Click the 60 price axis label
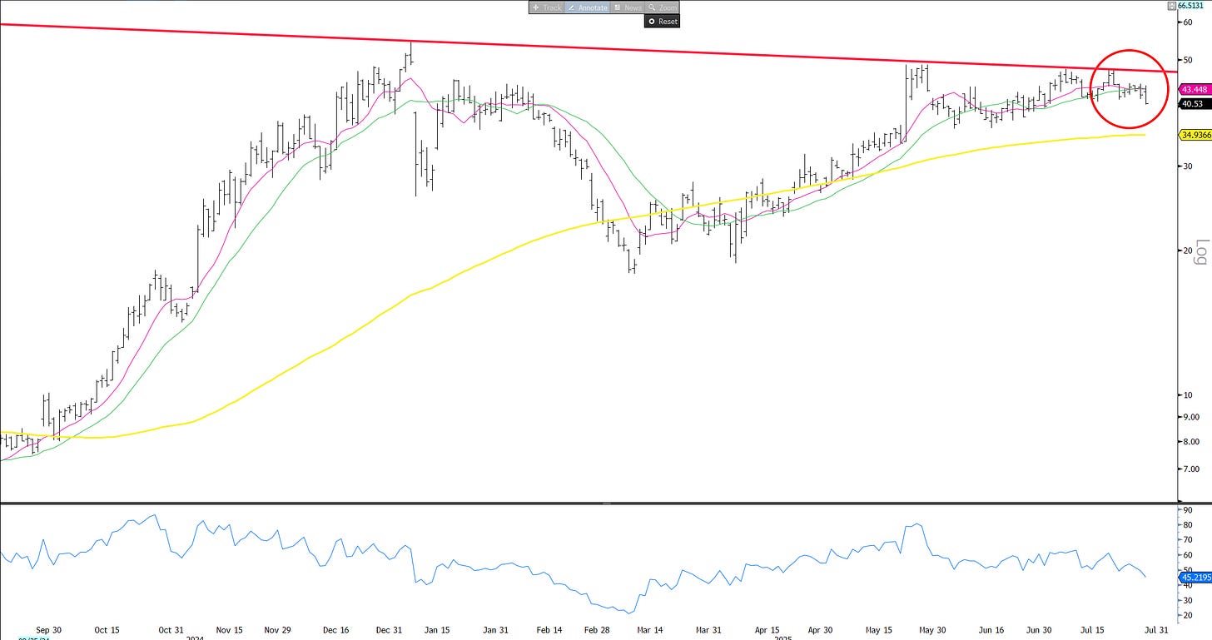The height and width of the screenshot is (640, 1212). tap(1187, 22)
